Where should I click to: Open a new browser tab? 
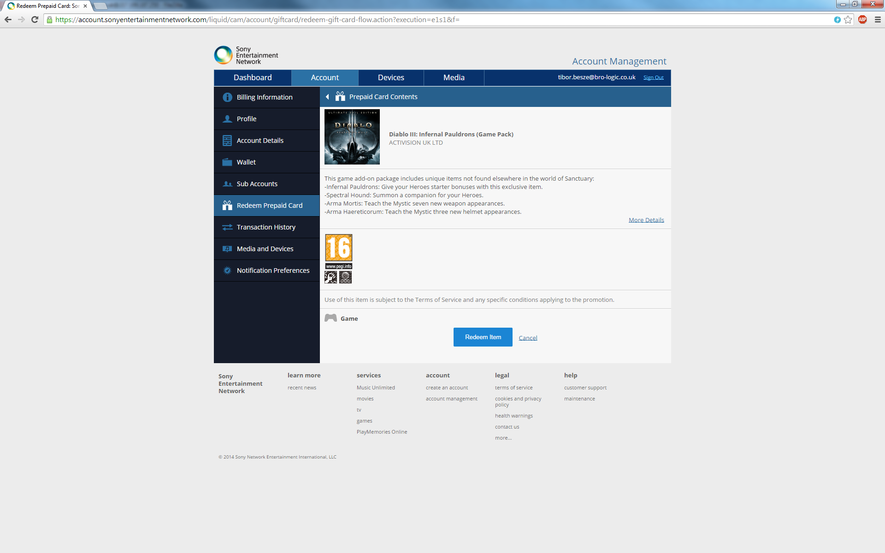[100, 6]
